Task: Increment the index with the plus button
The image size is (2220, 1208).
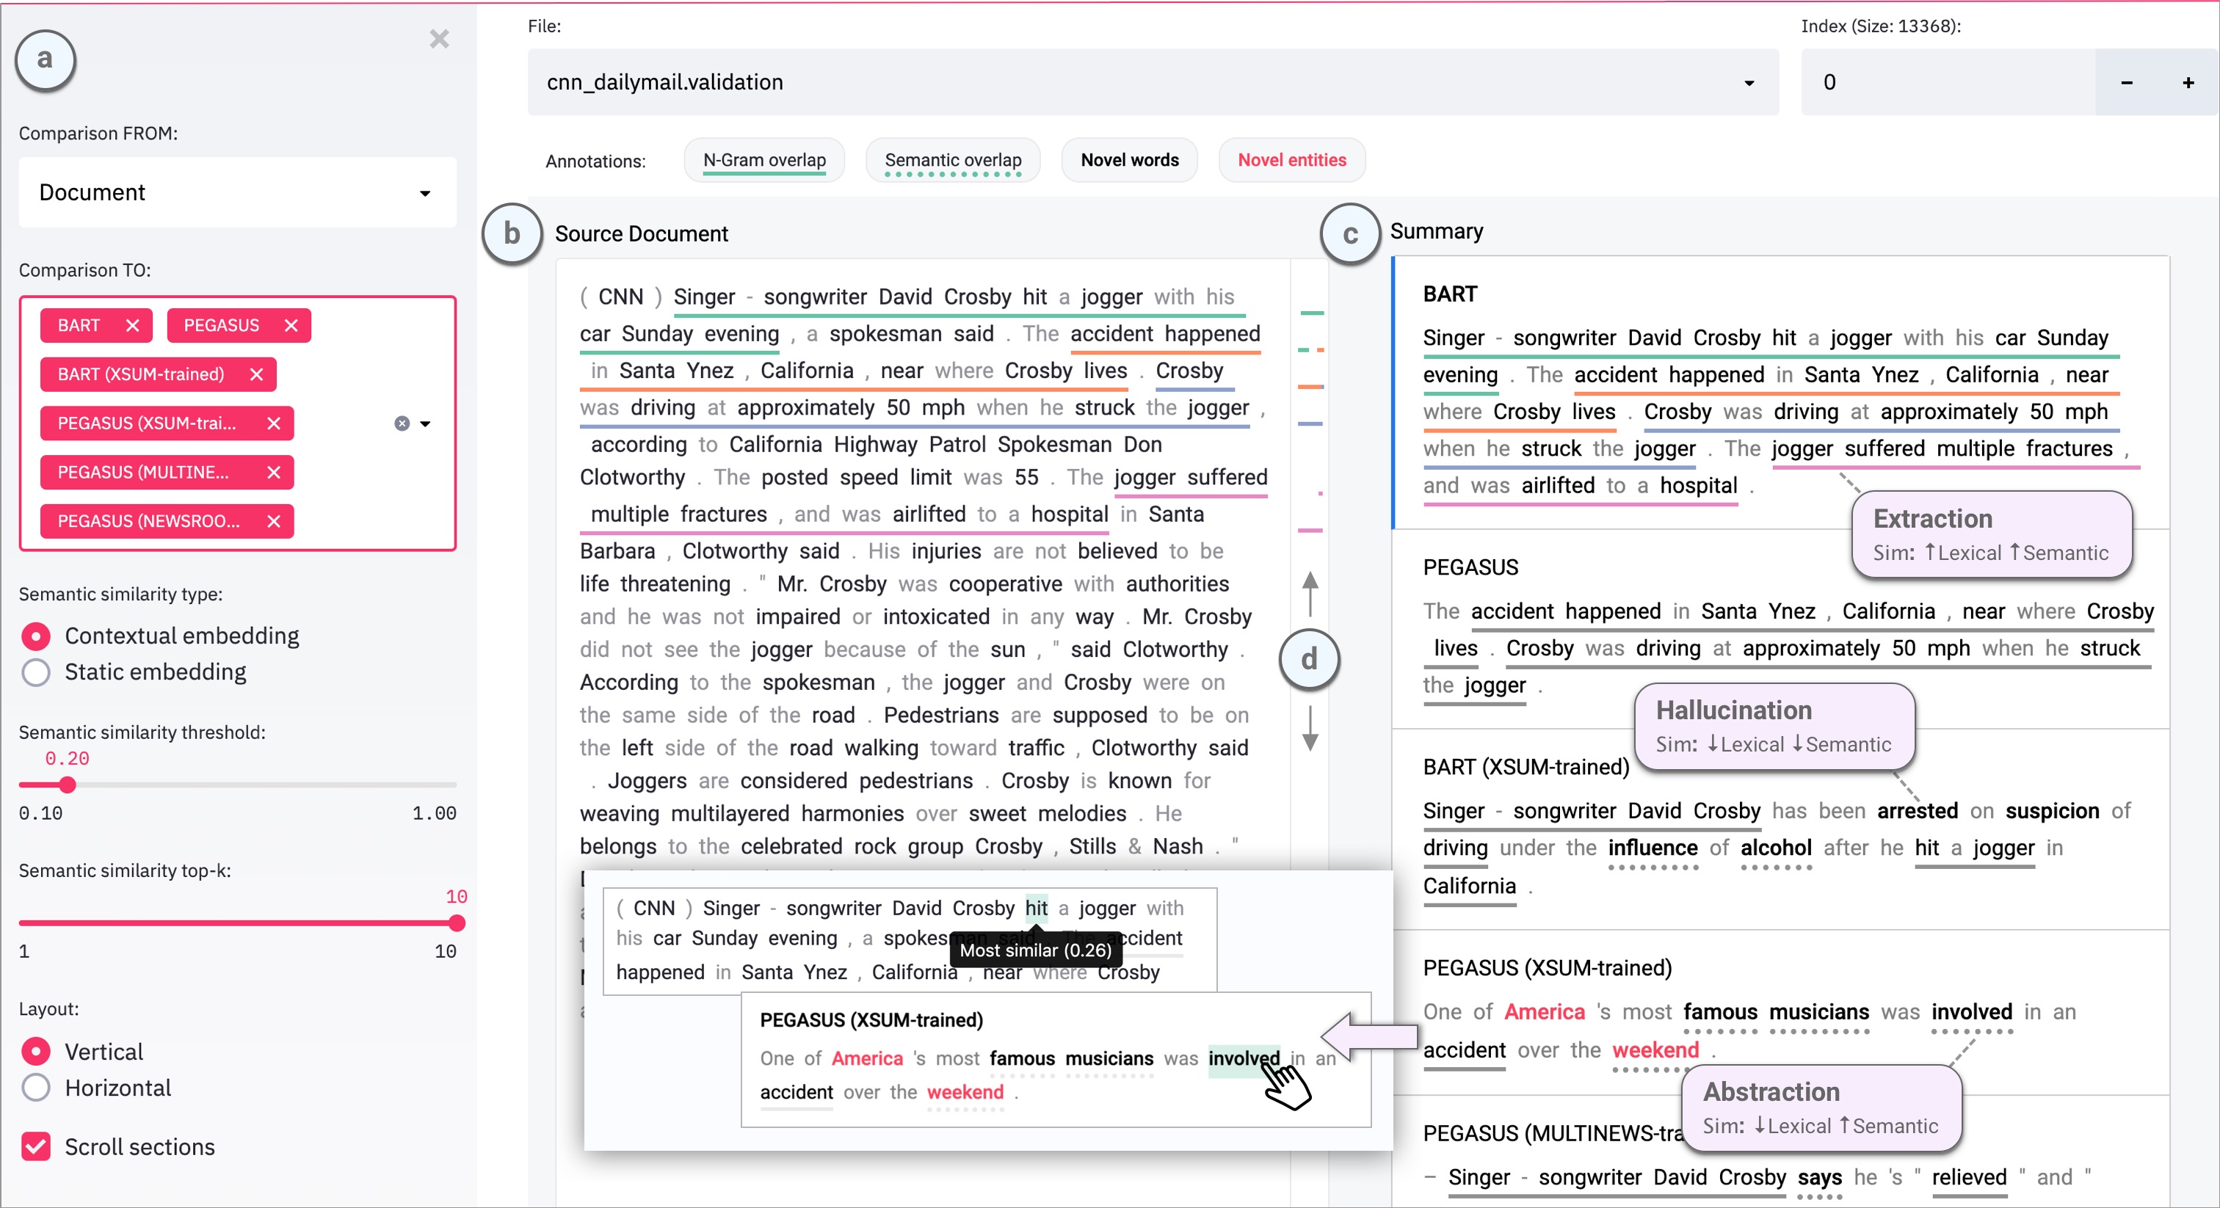Action: tap(2190, 82)
